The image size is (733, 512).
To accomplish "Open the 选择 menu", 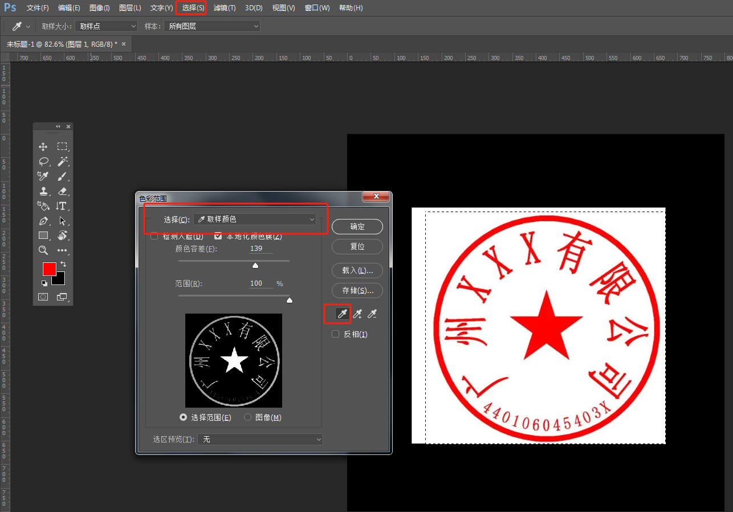I will [193, 8].
